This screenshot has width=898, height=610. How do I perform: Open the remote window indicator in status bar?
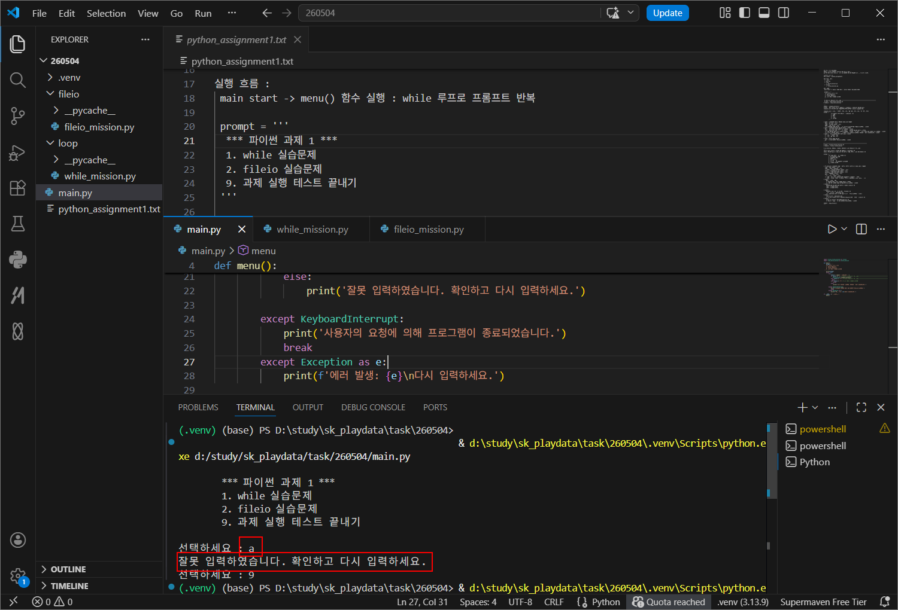click(x=13, y=602)
